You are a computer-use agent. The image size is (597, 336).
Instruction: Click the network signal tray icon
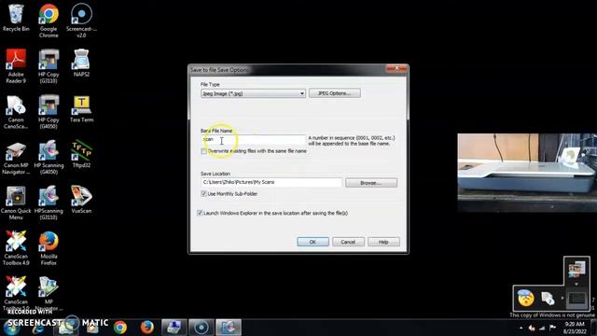pos(542,328)
